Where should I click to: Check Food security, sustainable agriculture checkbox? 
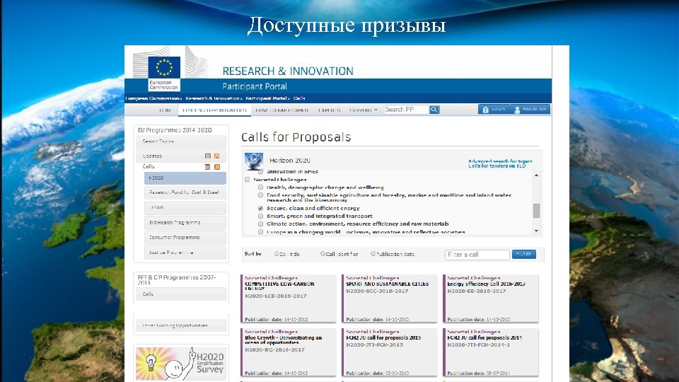[x=261, y=195]
